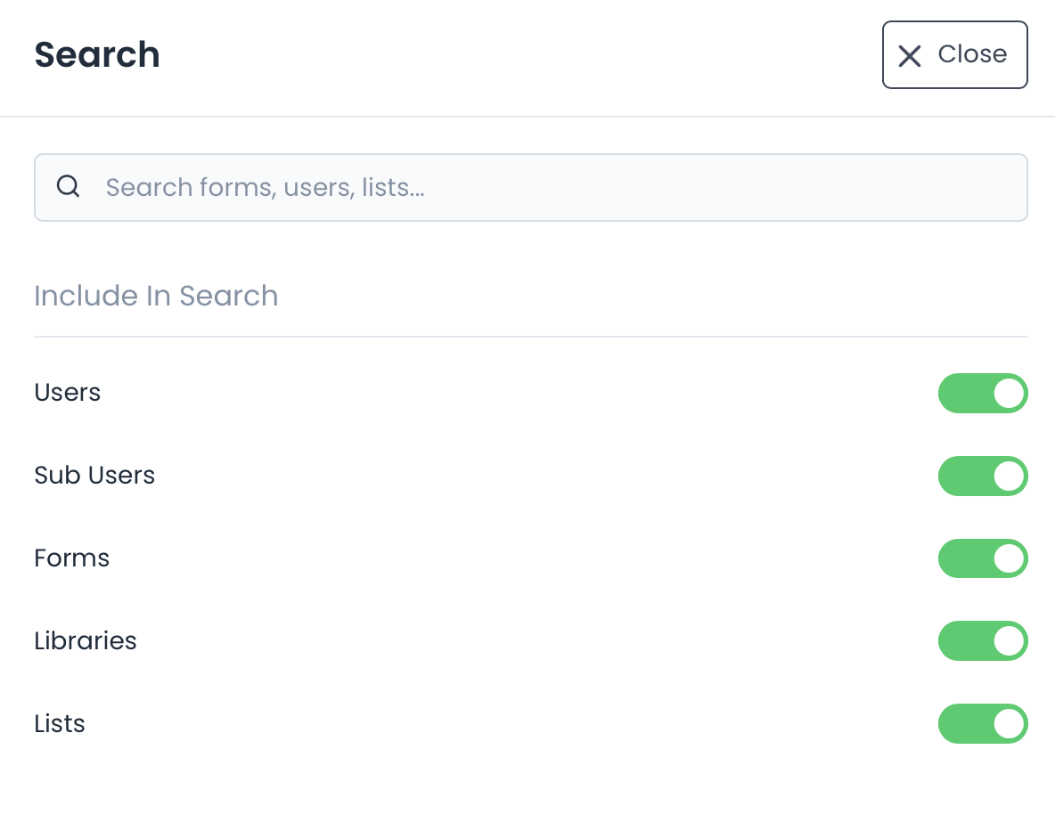Image resolution: width=1055 pixels, height=839 pixels.
Task: Click the Sub Users label text
Action: point(94,476)
